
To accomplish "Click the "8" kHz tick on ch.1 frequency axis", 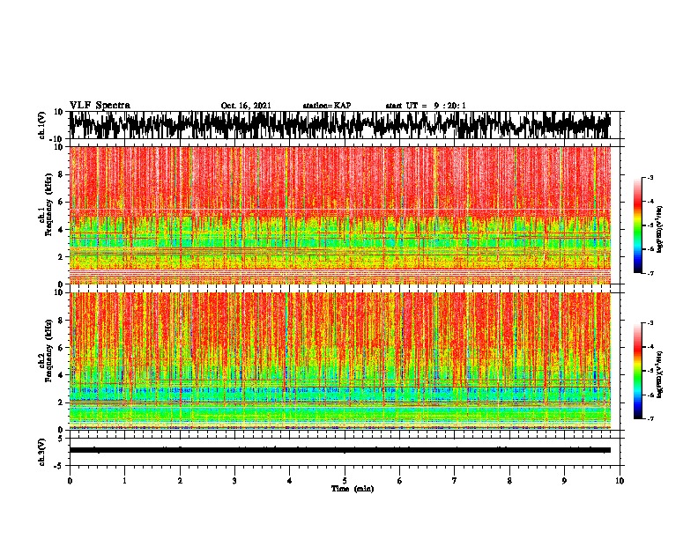I will coord(61,174).
